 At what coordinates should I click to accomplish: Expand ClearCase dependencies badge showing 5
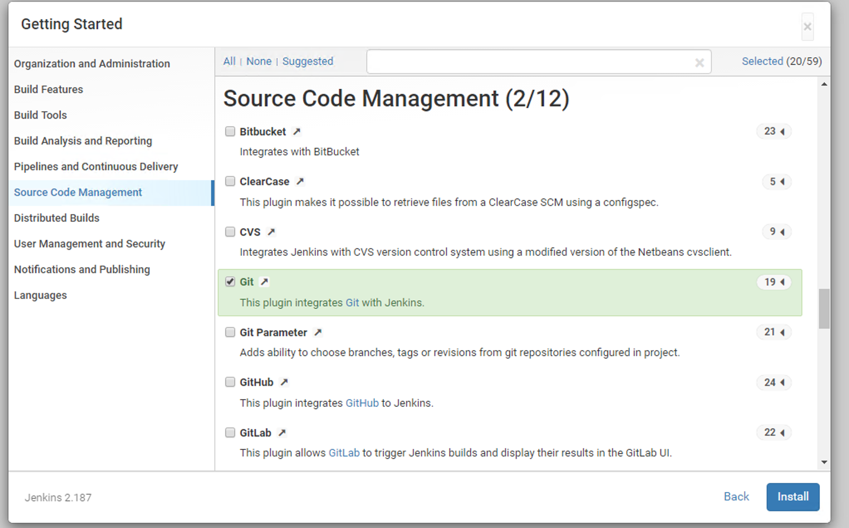click(x=777, y=181)
